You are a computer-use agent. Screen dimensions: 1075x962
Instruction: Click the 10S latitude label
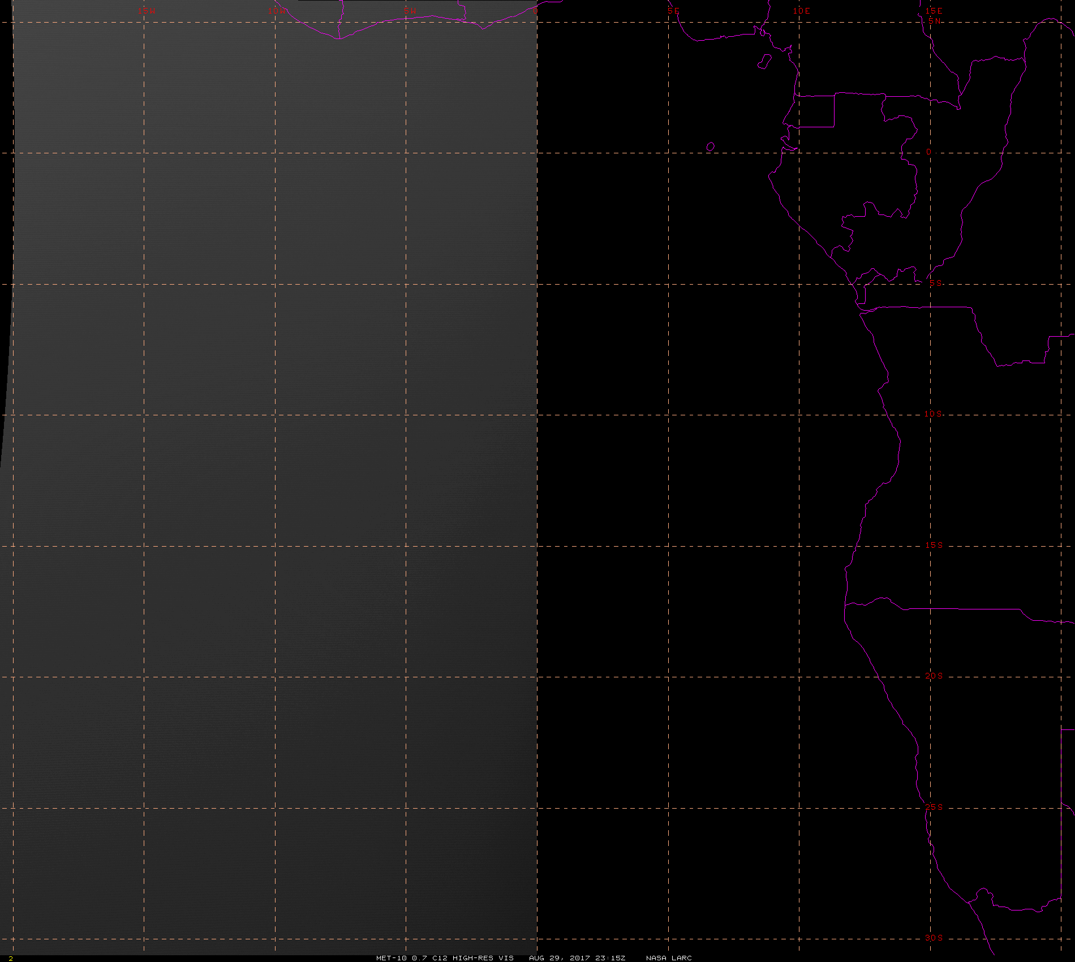coord(934,414)
